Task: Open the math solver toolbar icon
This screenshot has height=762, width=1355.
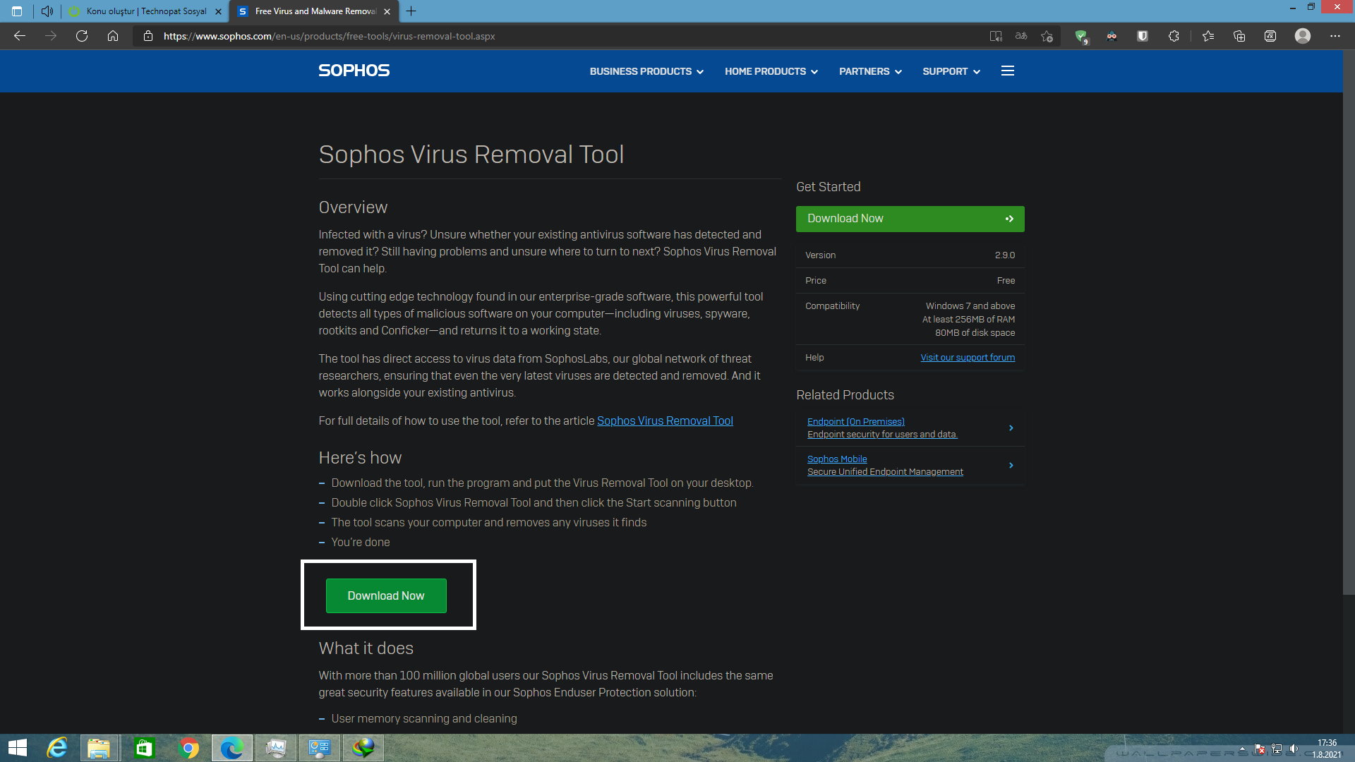Action: [1270, 36]
